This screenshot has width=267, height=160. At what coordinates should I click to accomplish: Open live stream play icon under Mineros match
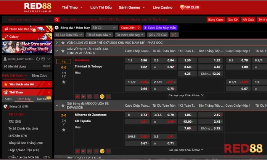84,151
